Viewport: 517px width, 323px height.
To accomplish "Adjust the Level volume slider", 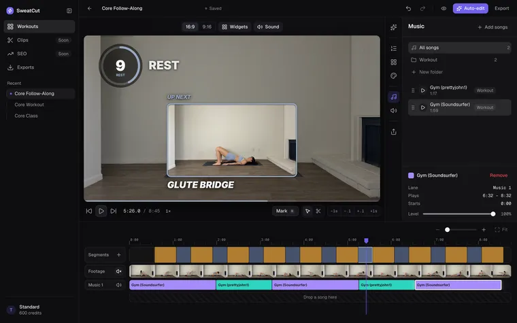I will tap(459, 214).
